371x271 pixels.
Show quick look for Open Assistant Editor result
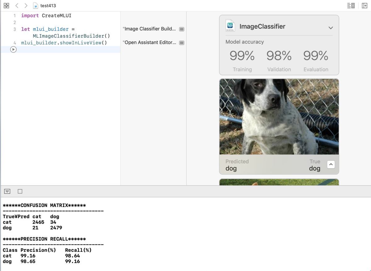(182, 43)
